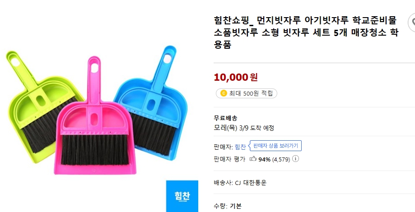Click the 무료배송 shipping label

click(x=226, y=118)
